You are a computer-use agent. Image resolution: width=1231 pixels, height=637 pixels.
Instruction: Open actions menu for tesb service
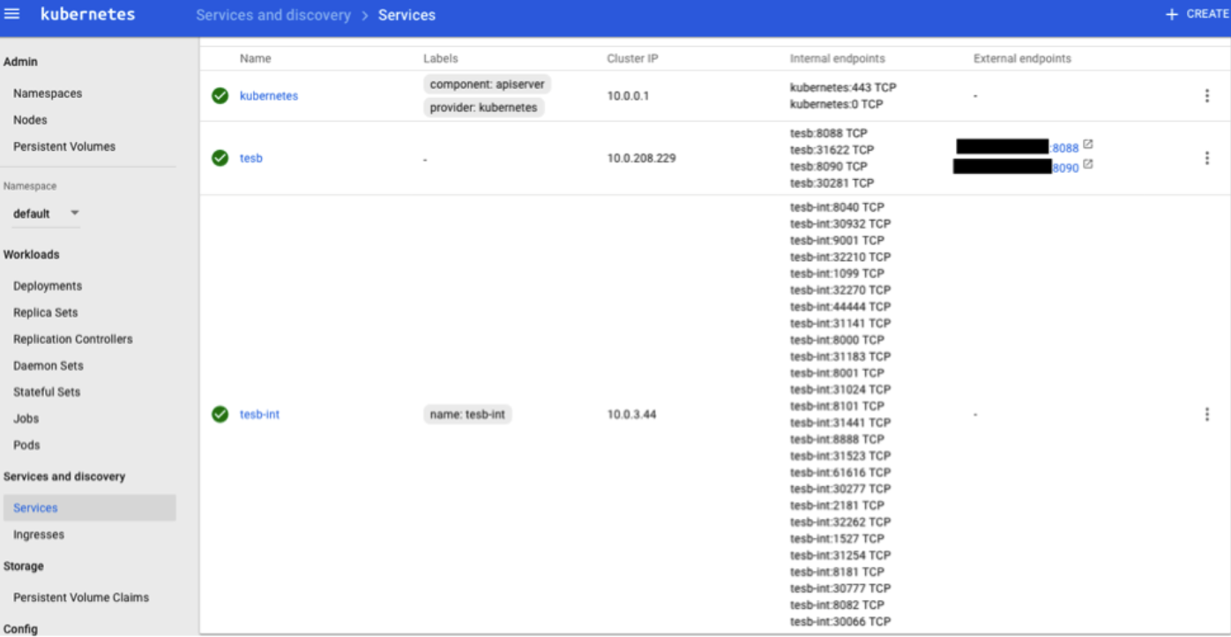click(1207, 158)
